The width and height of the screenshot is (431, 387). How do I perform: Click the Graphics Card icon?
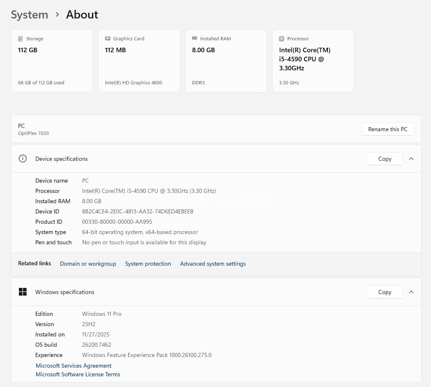click(108, 39)
